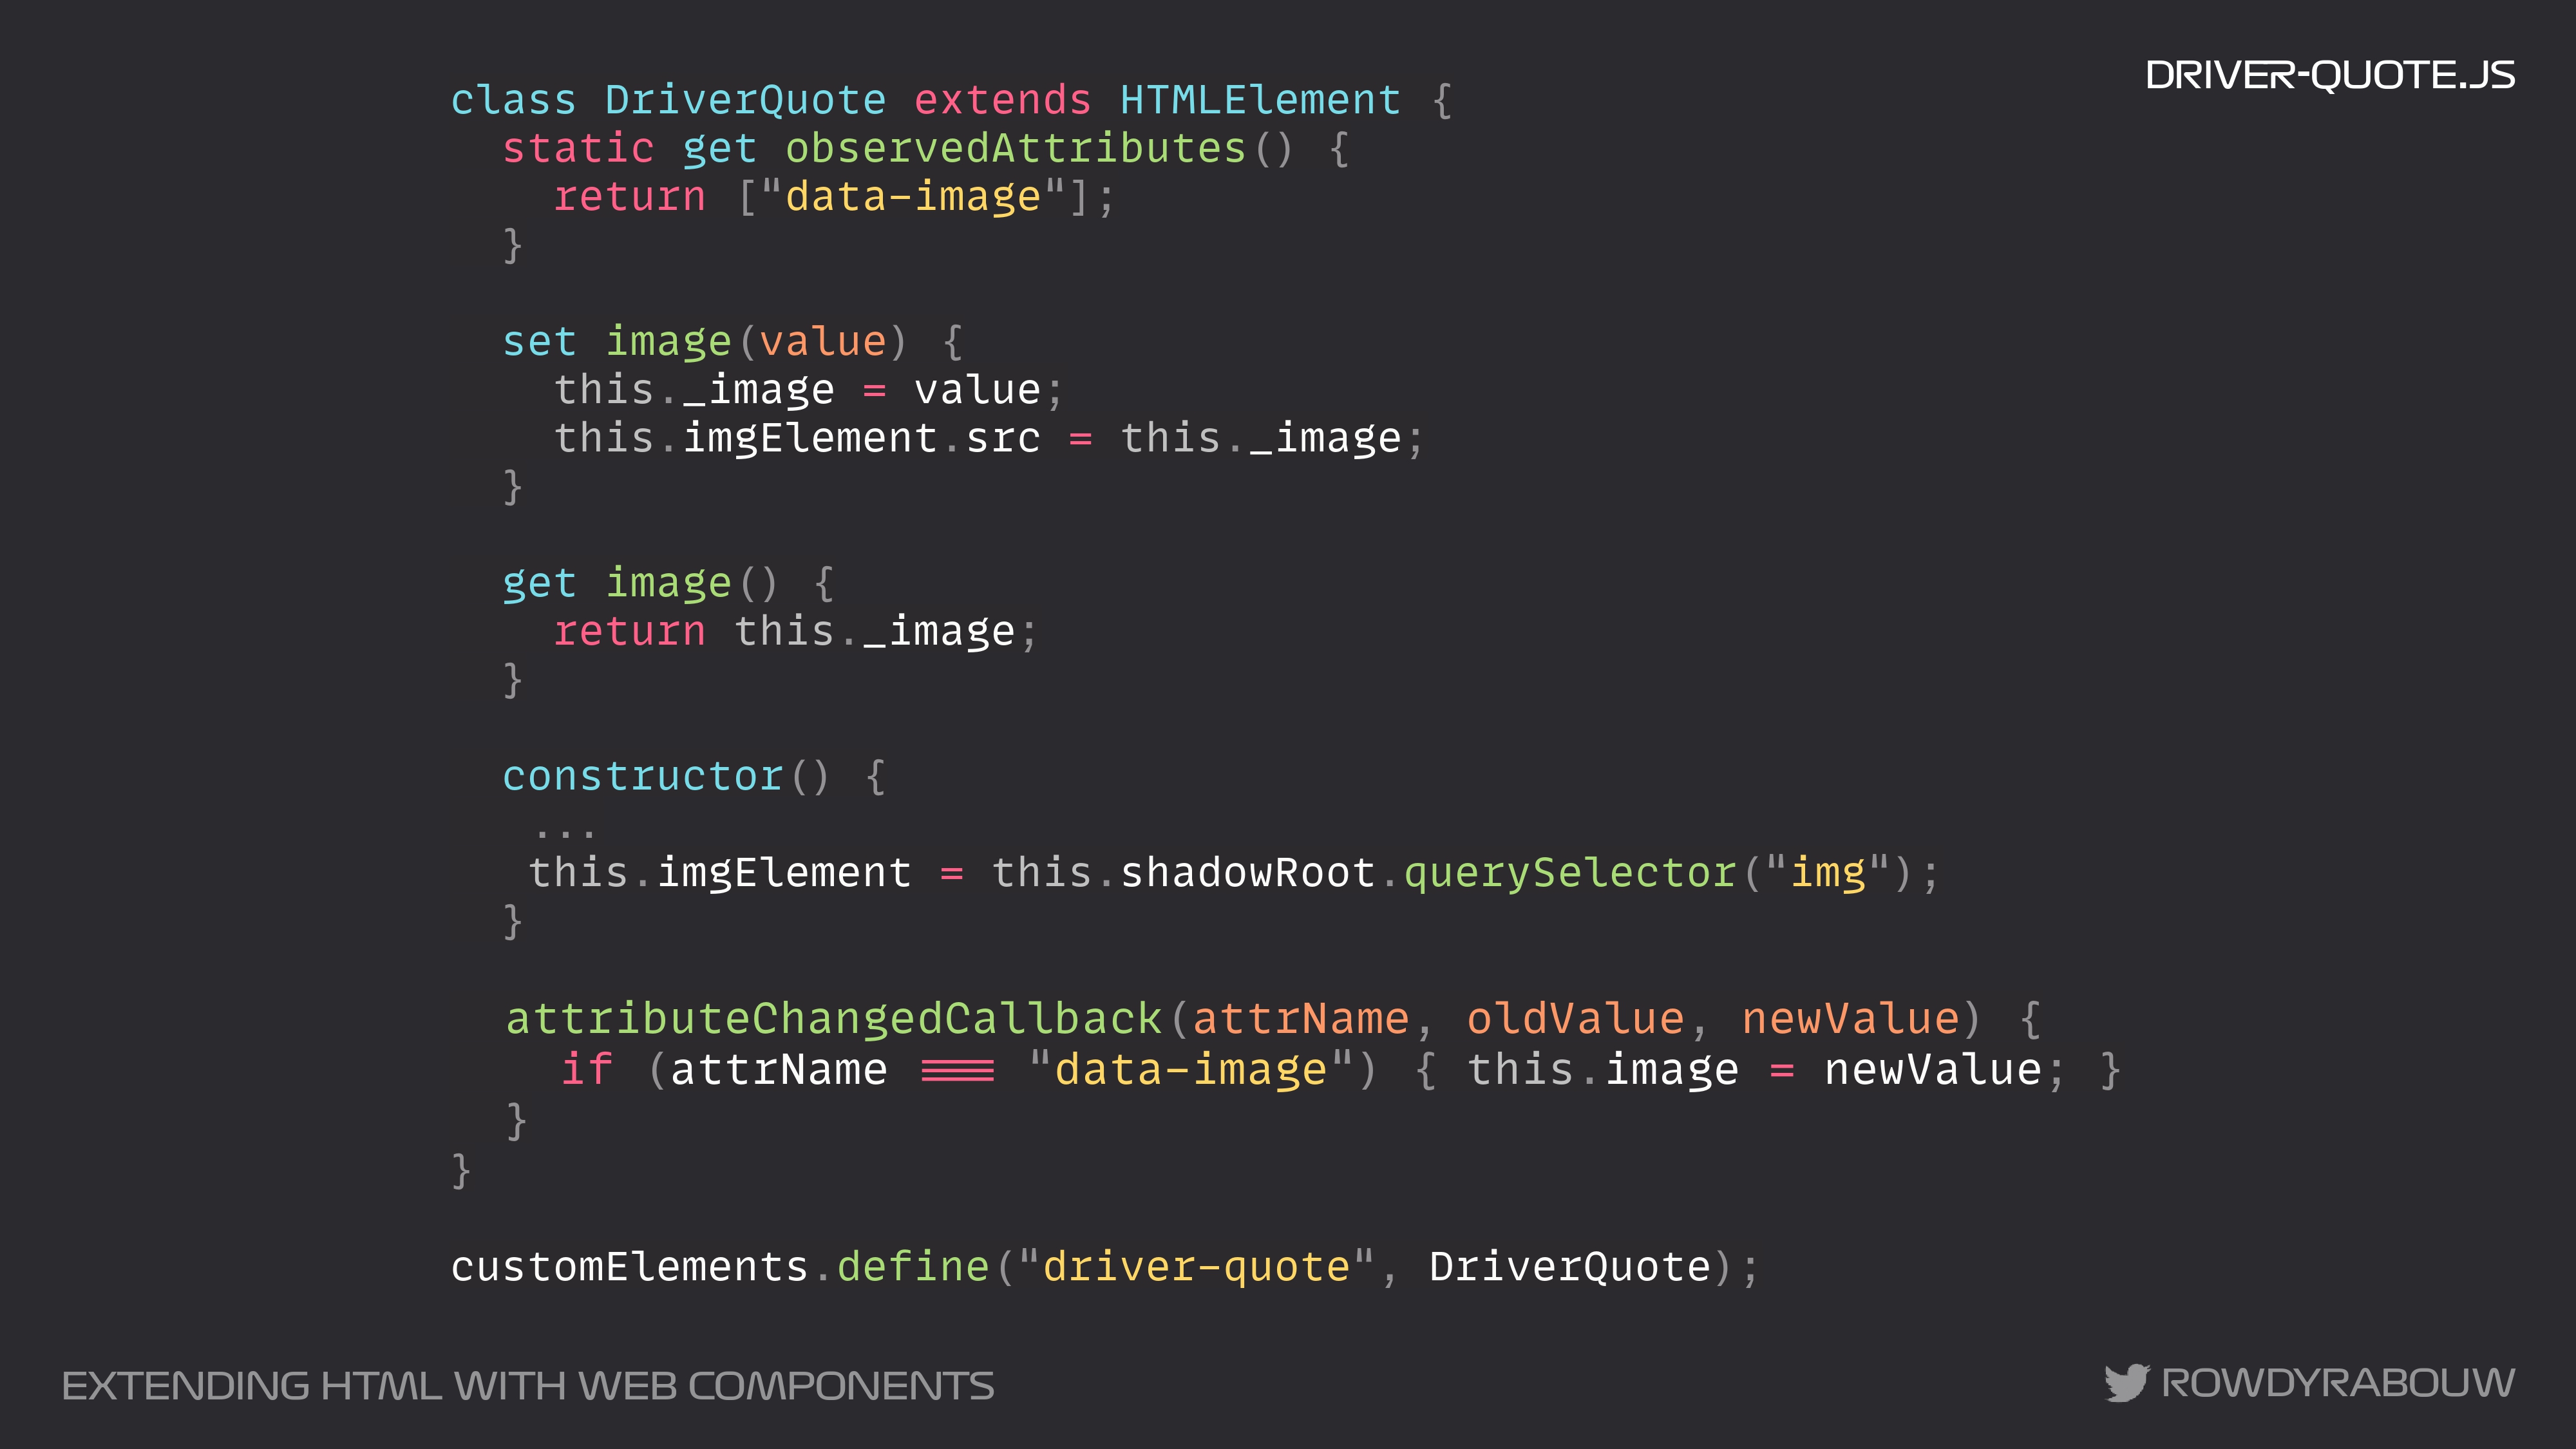Click the class name DriverQuote in declaration
Viewport: 2576px width, 1449px height.
click(745, 100)
